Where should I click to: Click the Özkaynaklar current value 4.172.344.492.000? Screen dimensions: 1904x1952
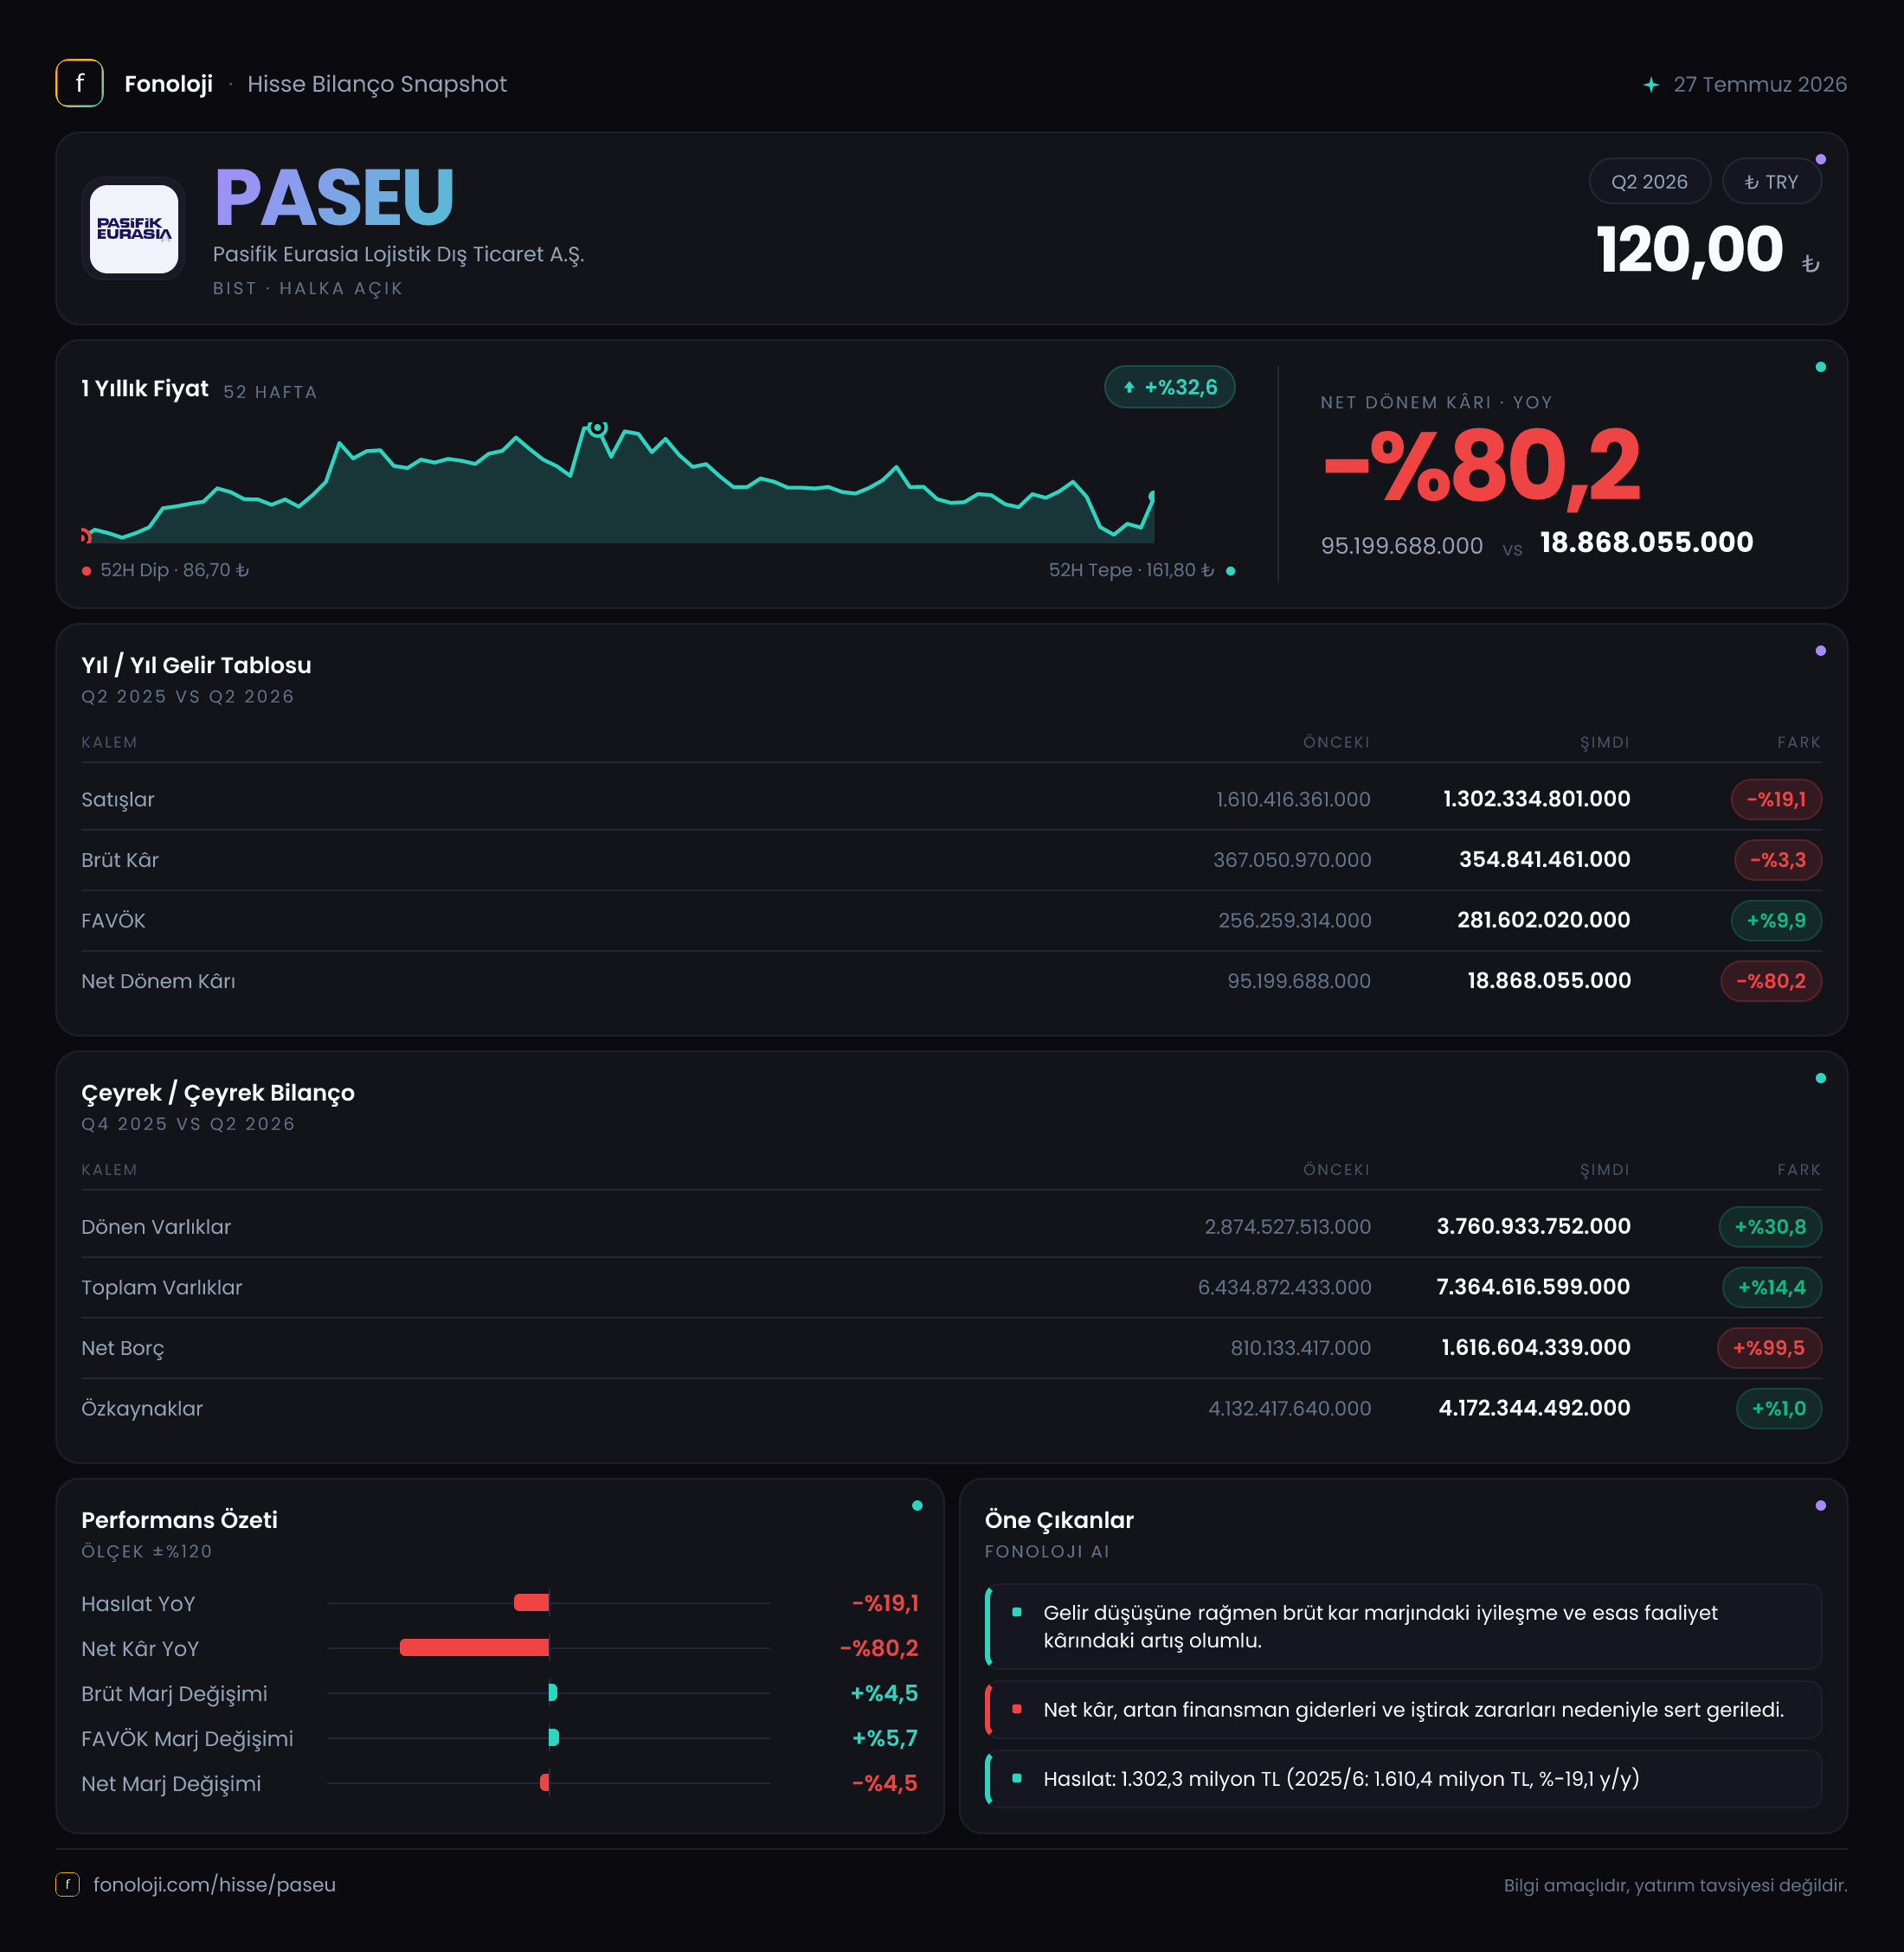tap(1534, 1408)
